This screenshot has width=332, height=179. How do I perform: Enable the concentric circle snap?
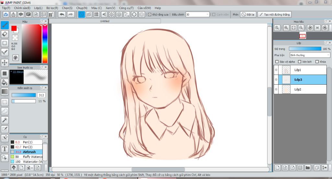(119, 14)
